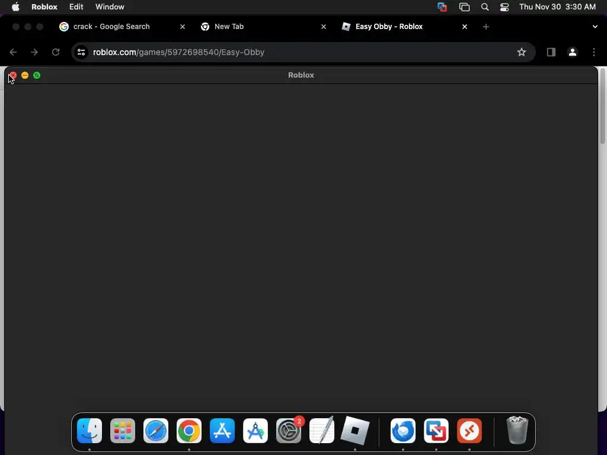Open the Chrome profile icon
This screenshot has height=455, width=607.
pos(573,52)
